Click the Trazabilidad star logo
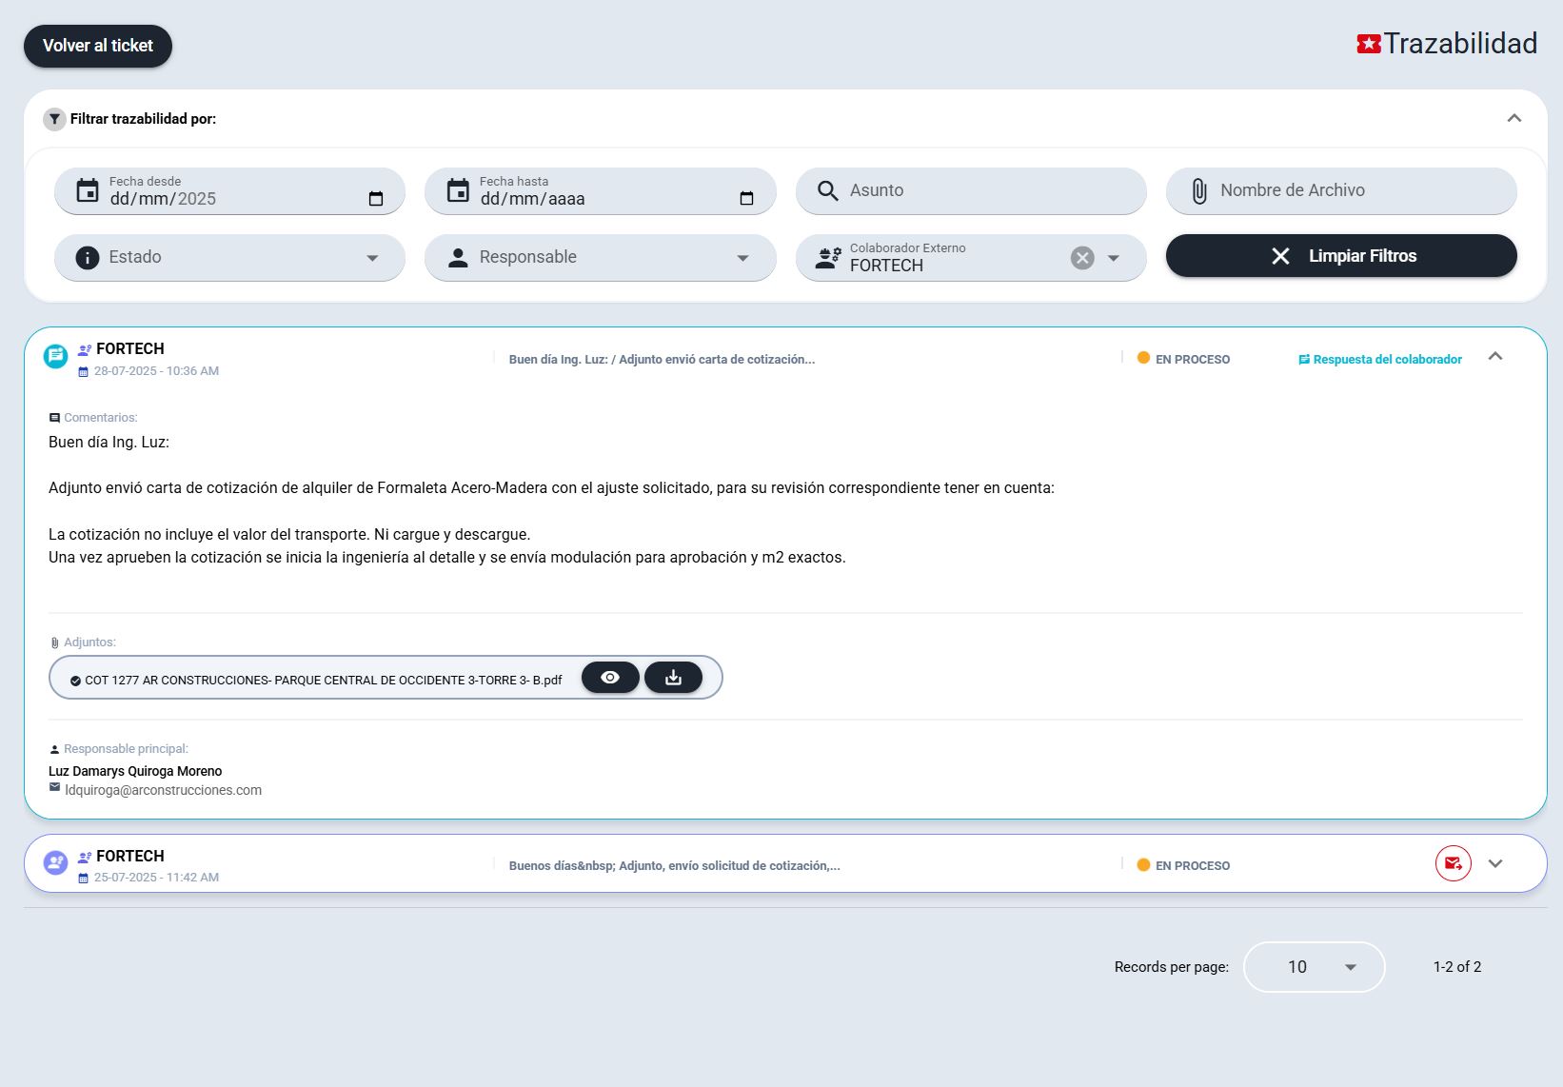This screenshot has width=1563, height=1087. [1369, 44]
